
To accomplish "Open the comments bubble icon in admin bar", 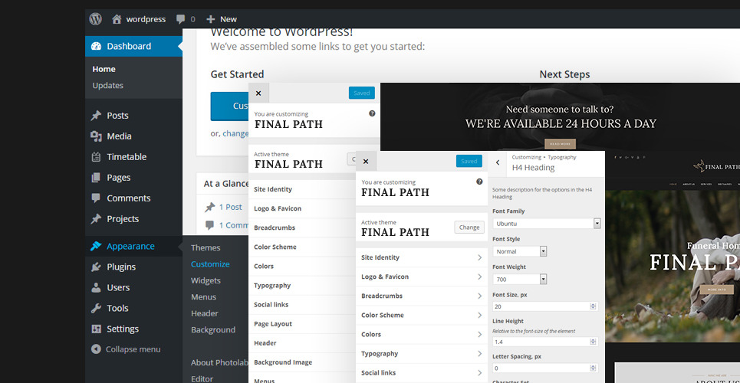I will click(181, 19).
